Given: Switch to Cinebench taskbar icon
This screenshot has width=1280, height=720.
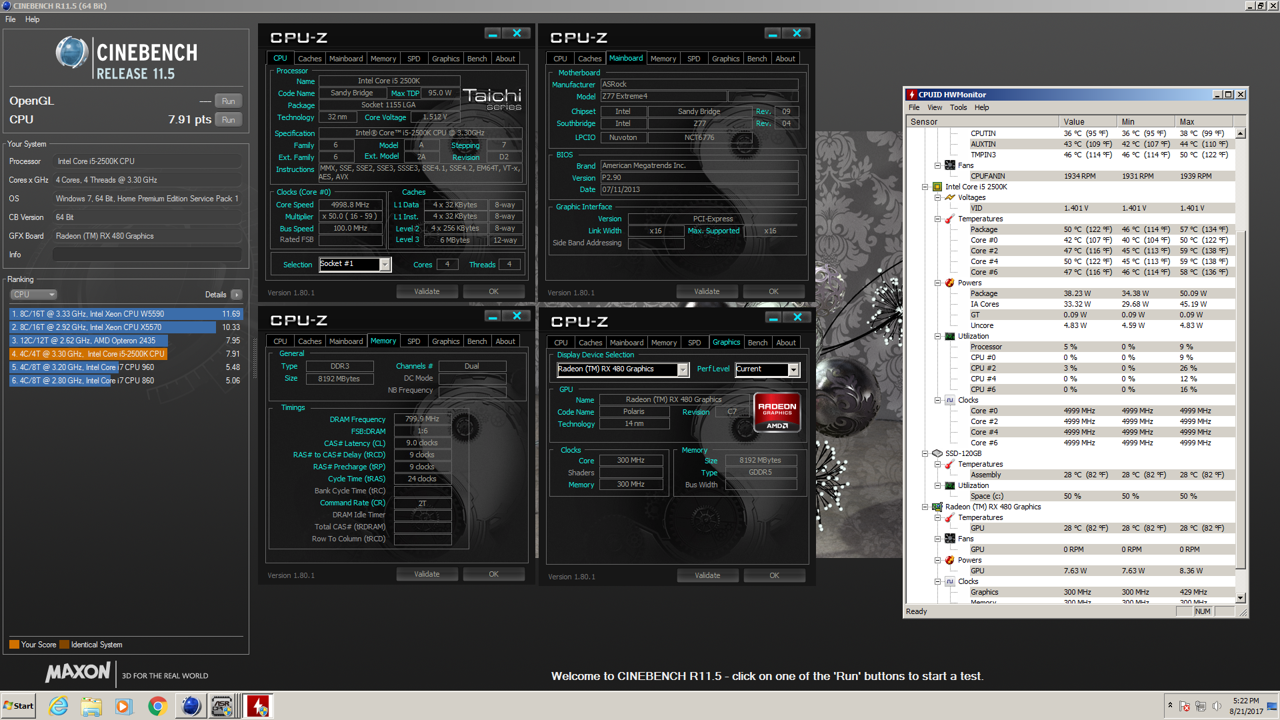Looking at the screenshot, I should [x=191, y=706].
